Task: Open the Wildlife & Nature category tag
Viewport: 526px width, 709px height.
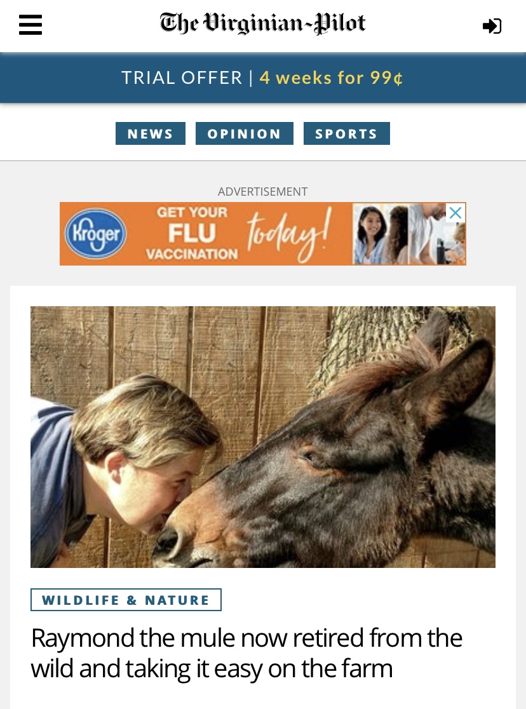Action: (126, 600)
